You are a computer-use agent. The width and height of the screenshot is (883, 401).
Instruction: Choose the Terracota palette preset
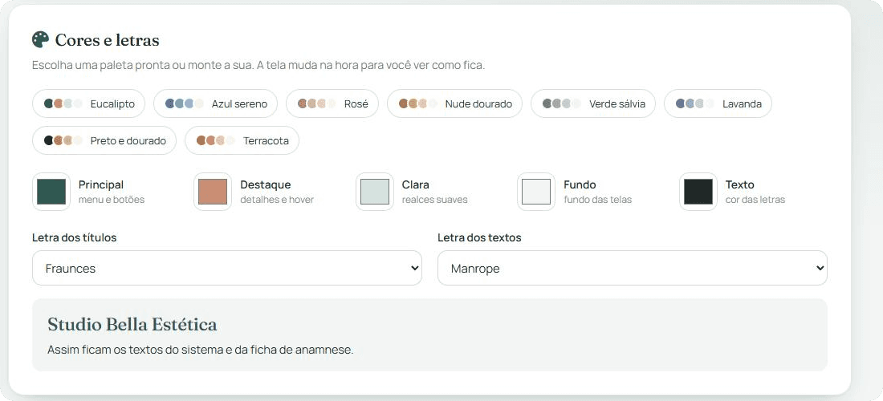click(x=242, y=140)
